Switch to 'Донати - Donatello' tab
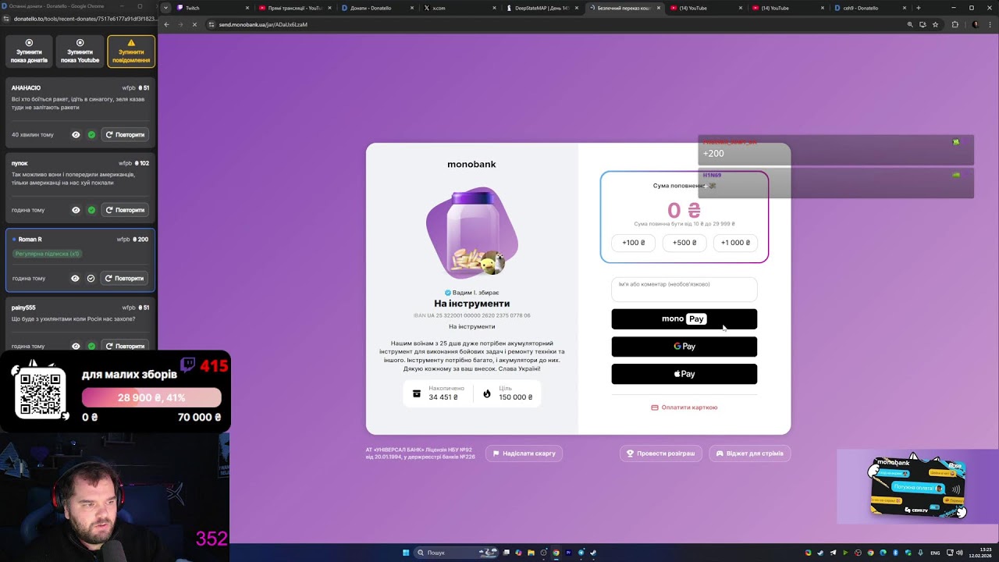 tap(377, 8)
